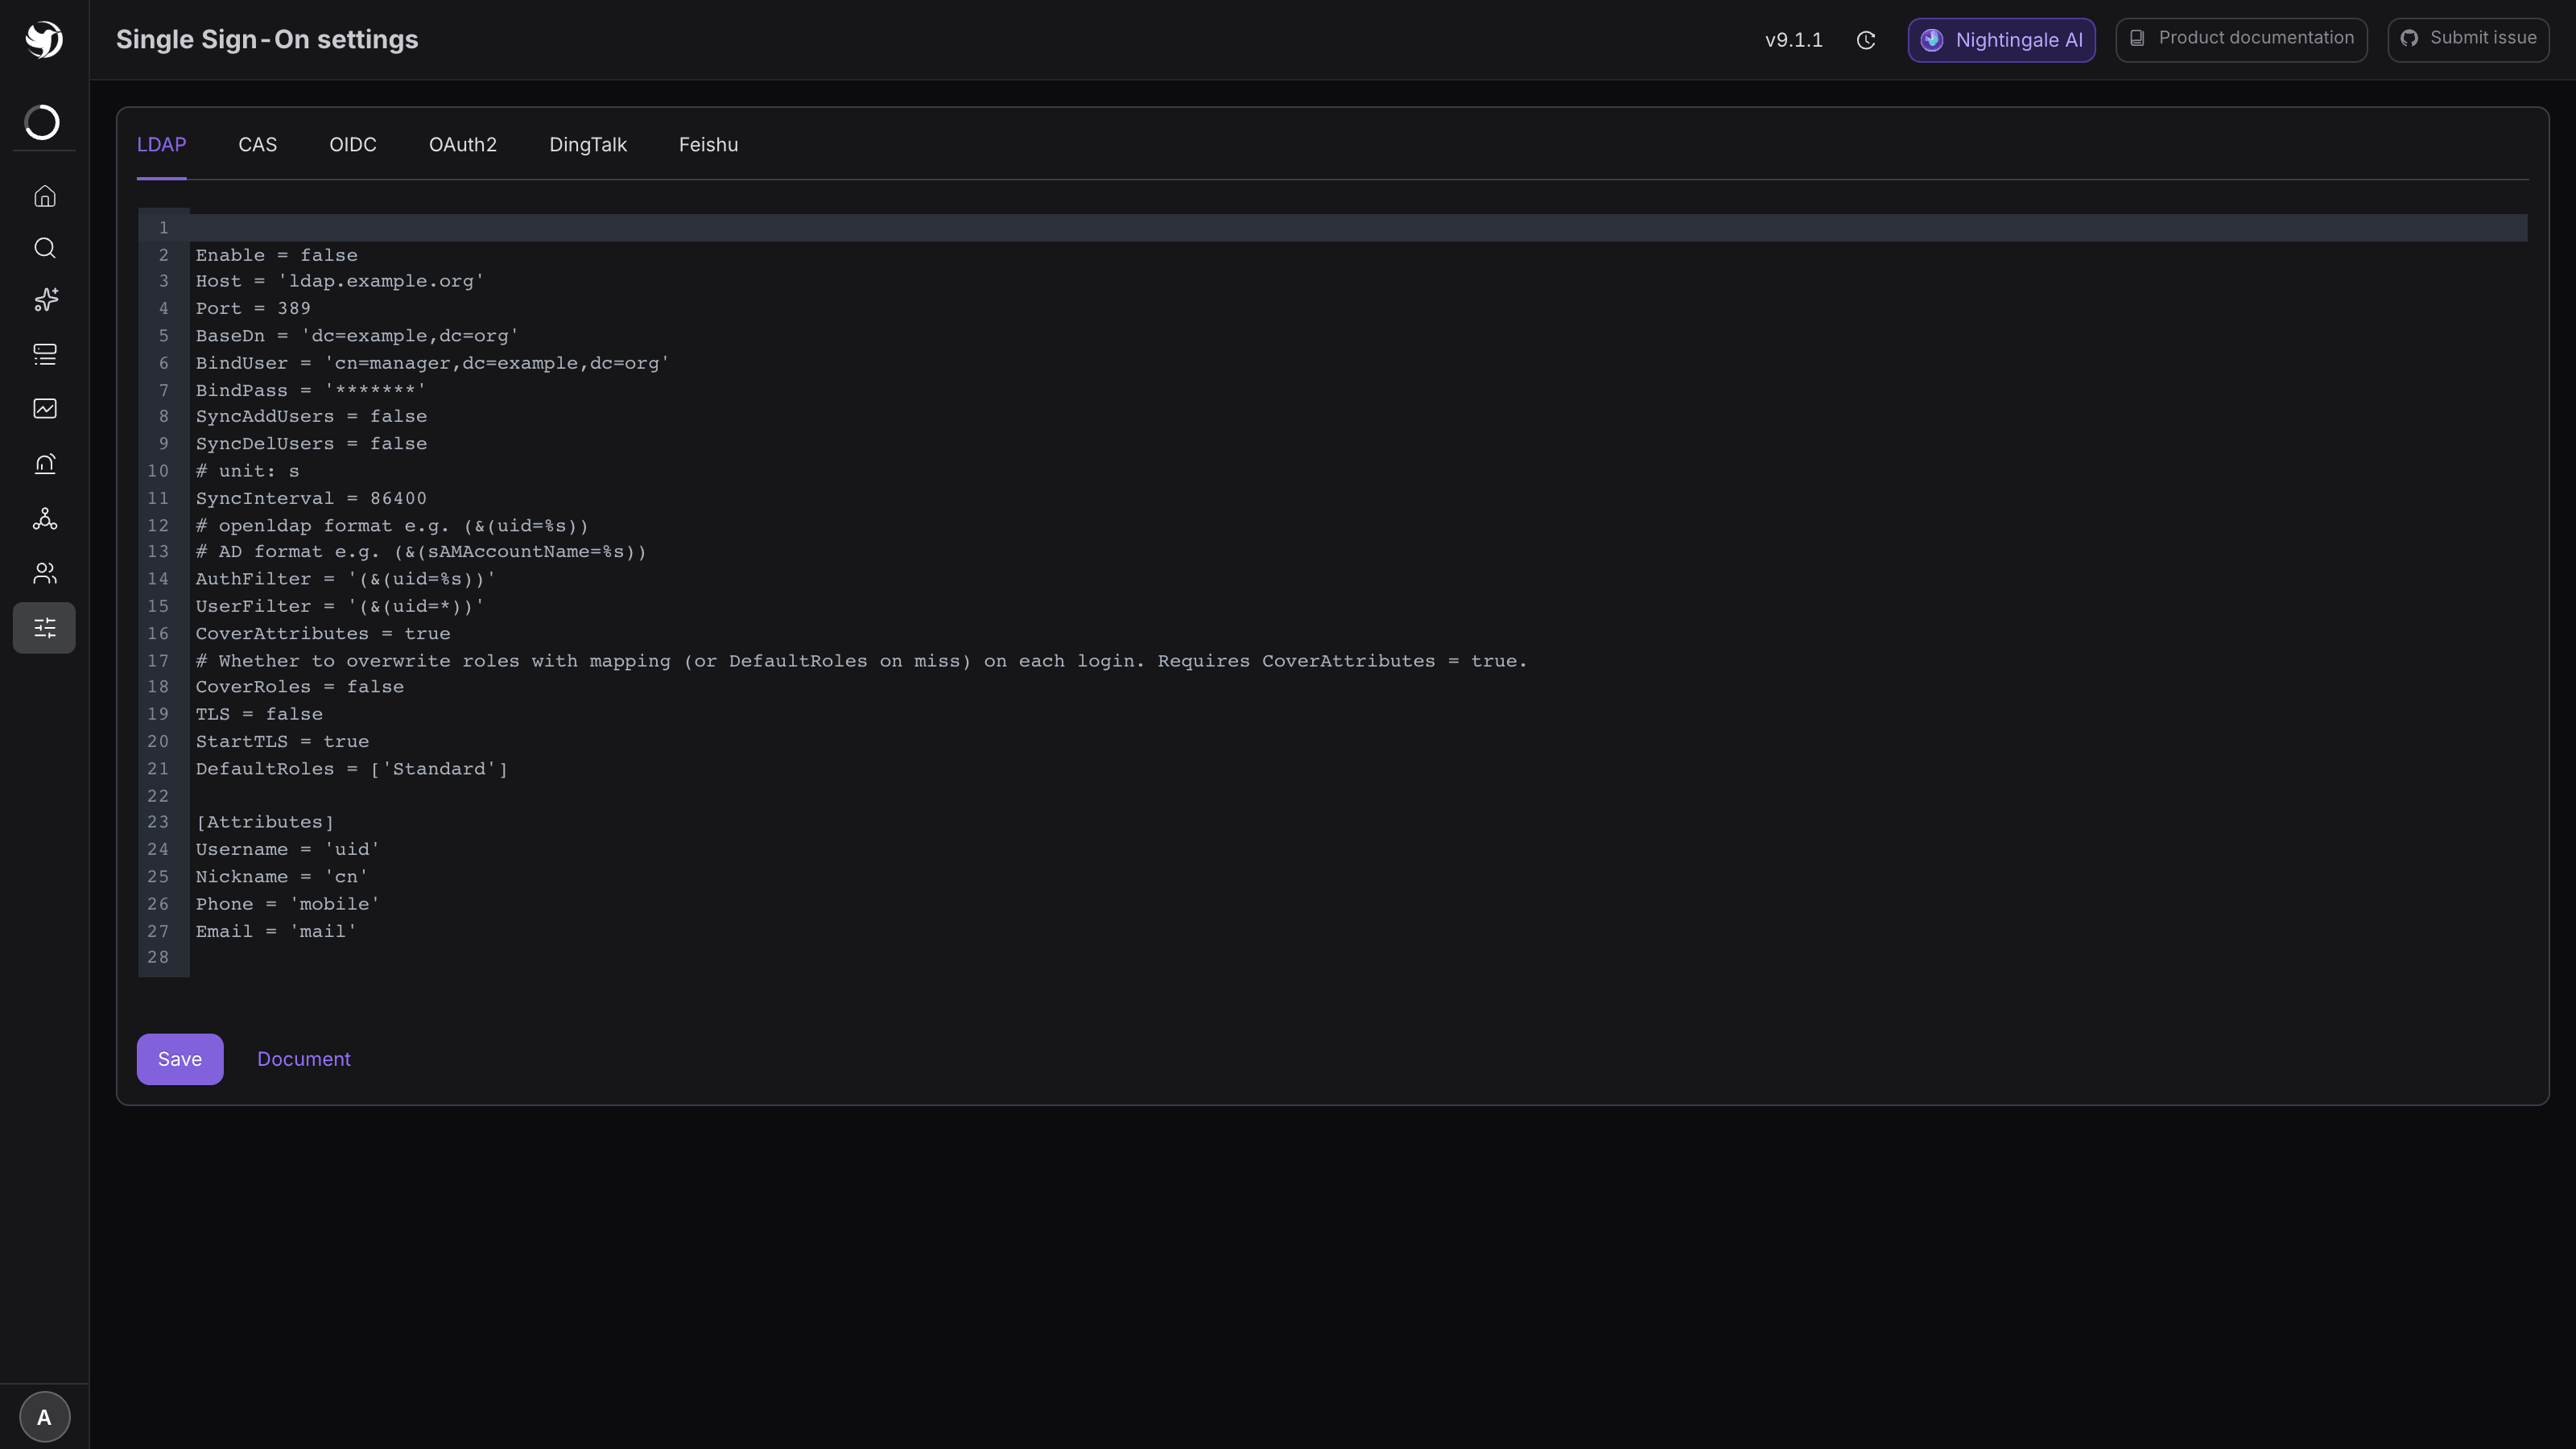Click the BindPass line in editor
Screen dimensions: 2576x1449
311,390
